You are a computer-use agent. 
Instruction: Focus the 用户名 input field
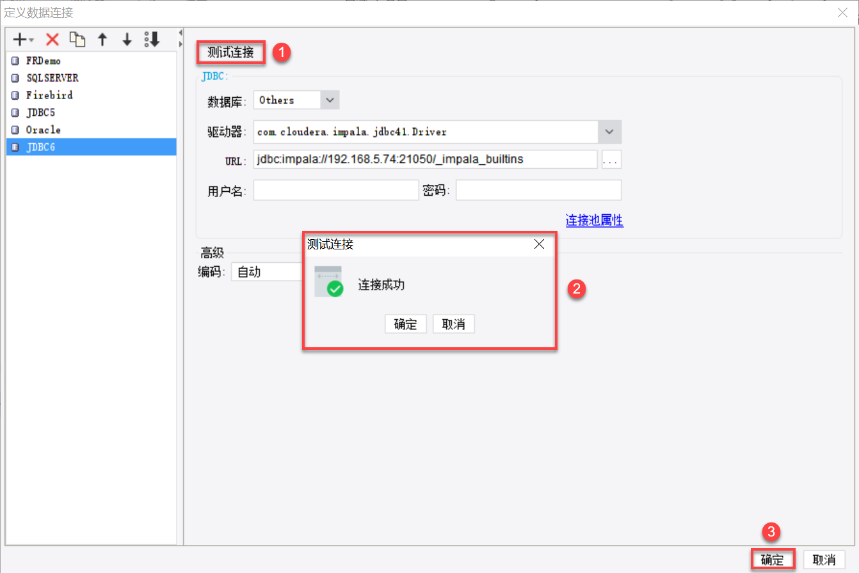tap(336, 190)
